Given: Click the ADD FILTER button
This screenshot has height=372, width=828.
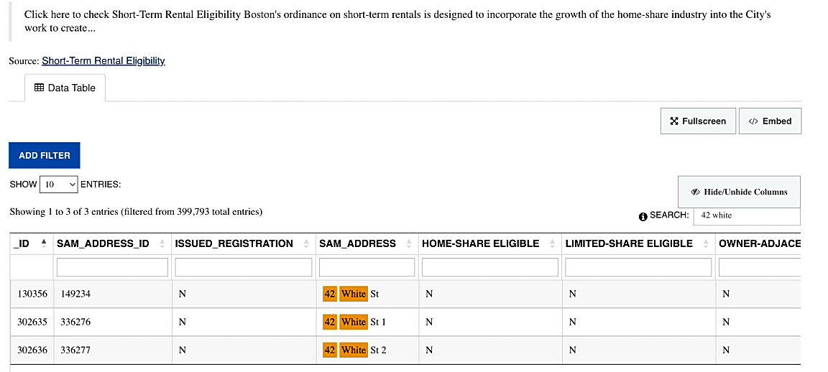Looking at the screenshot, I should (x=45, y=156).
